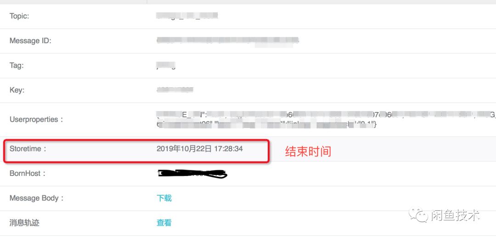The height and width of the screenshot is (237, 496).
Task: Click the blurred Tag value
Action: pos(166,66)
